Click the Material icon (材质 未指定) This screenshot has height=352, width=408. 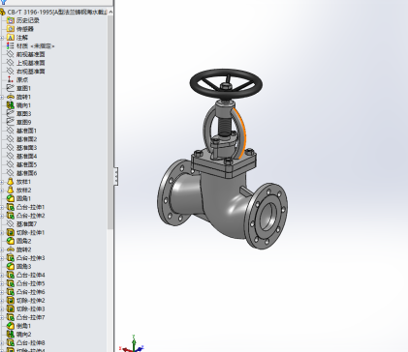(x=11, y=45)
